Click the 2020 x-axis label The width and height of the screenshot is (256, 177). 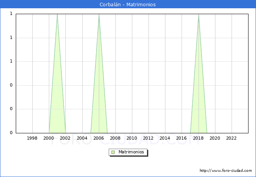pos(215,138)
